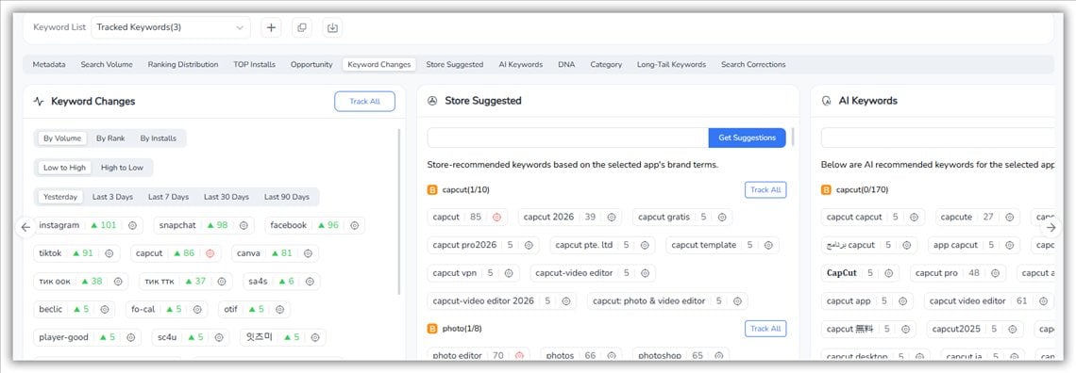Track the player-good keyword via target icon
Screen dimensions: 1076x373
[130, 337]
